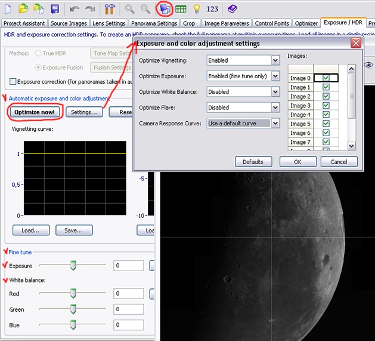Click the New project icon
Image resolution: width=375 pixels, height=341 pixels.
pos(8,9)
